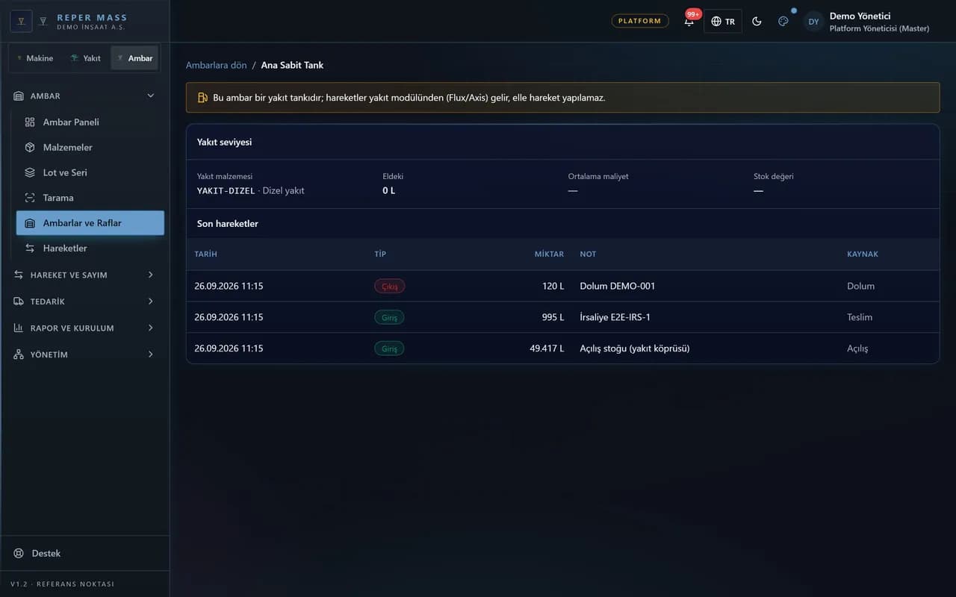Click the Reper Mass logo icon

click(x=21, y=21)
